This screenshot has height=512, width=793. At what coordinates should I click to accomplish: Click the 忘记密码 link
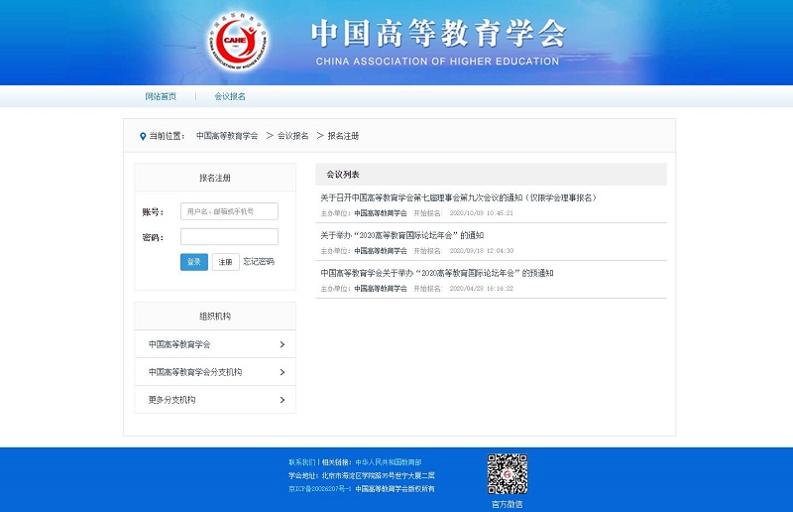(x=259, y=262)
